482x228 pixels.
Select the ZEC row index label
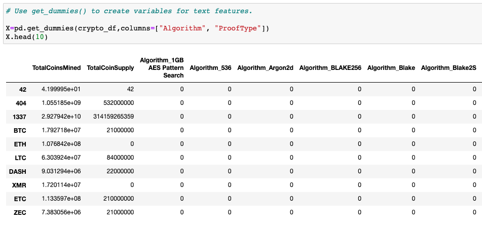[20, 212]
